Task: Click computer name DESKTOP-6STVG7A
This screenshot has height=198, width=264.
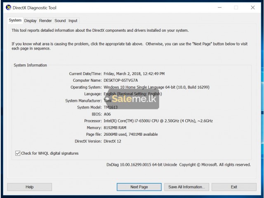Action: click(x=121, y=80)
